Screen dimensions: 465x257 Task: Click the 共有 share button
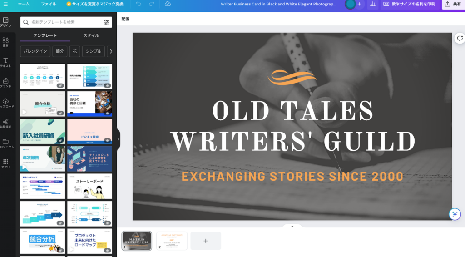[453, 4]
